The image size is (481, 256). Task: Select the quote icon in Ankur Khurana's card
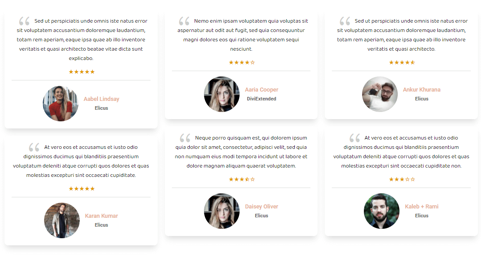click(x=345, y=21)
